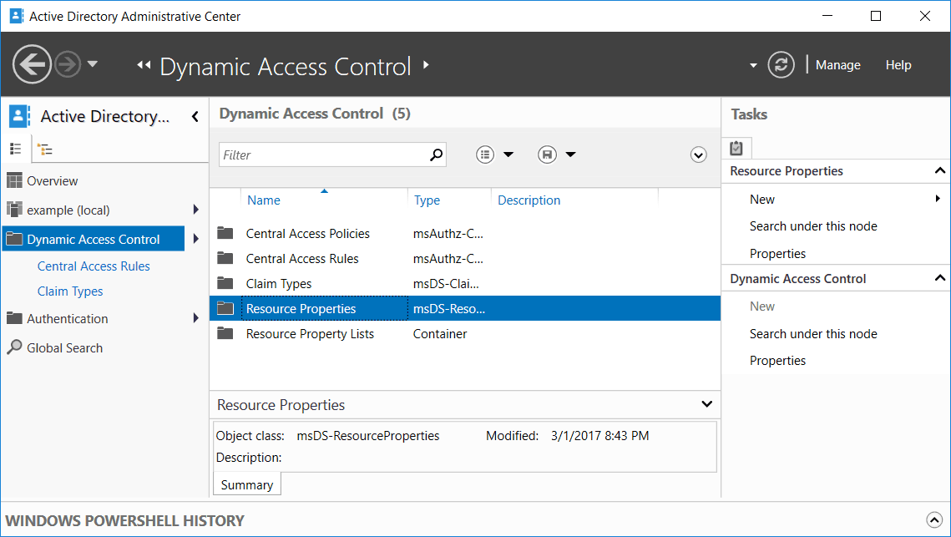Switch navigation pane to list view
Screen dimensions: 951x537
pos(16,149)
